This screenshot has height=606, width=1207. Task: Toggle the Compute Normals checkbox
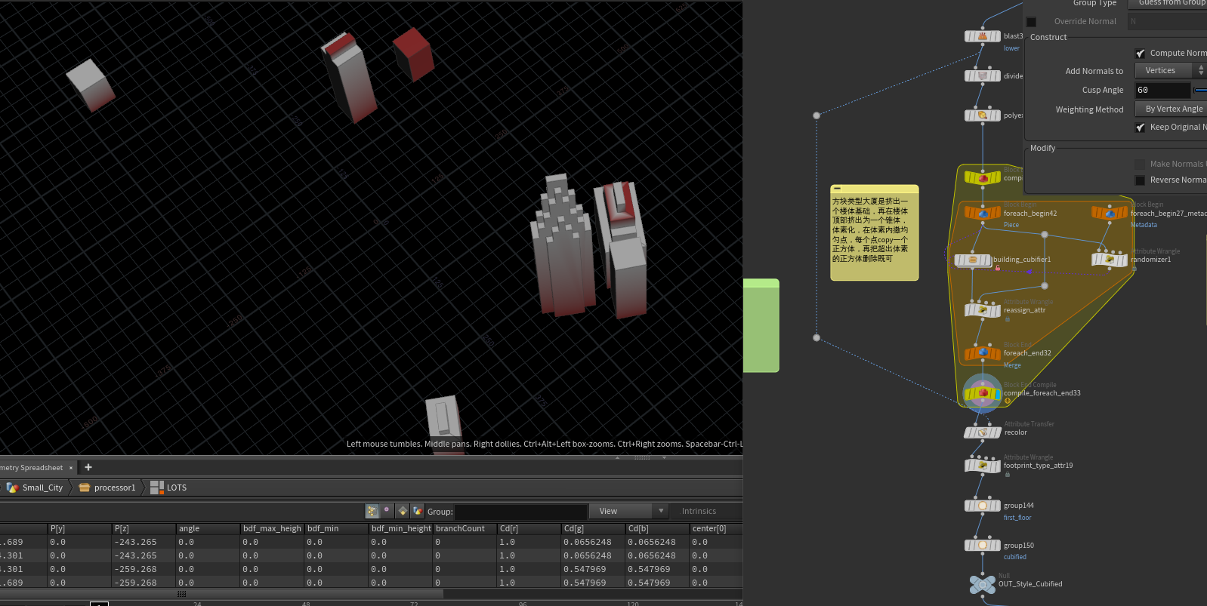click(x=1140, y=54)
